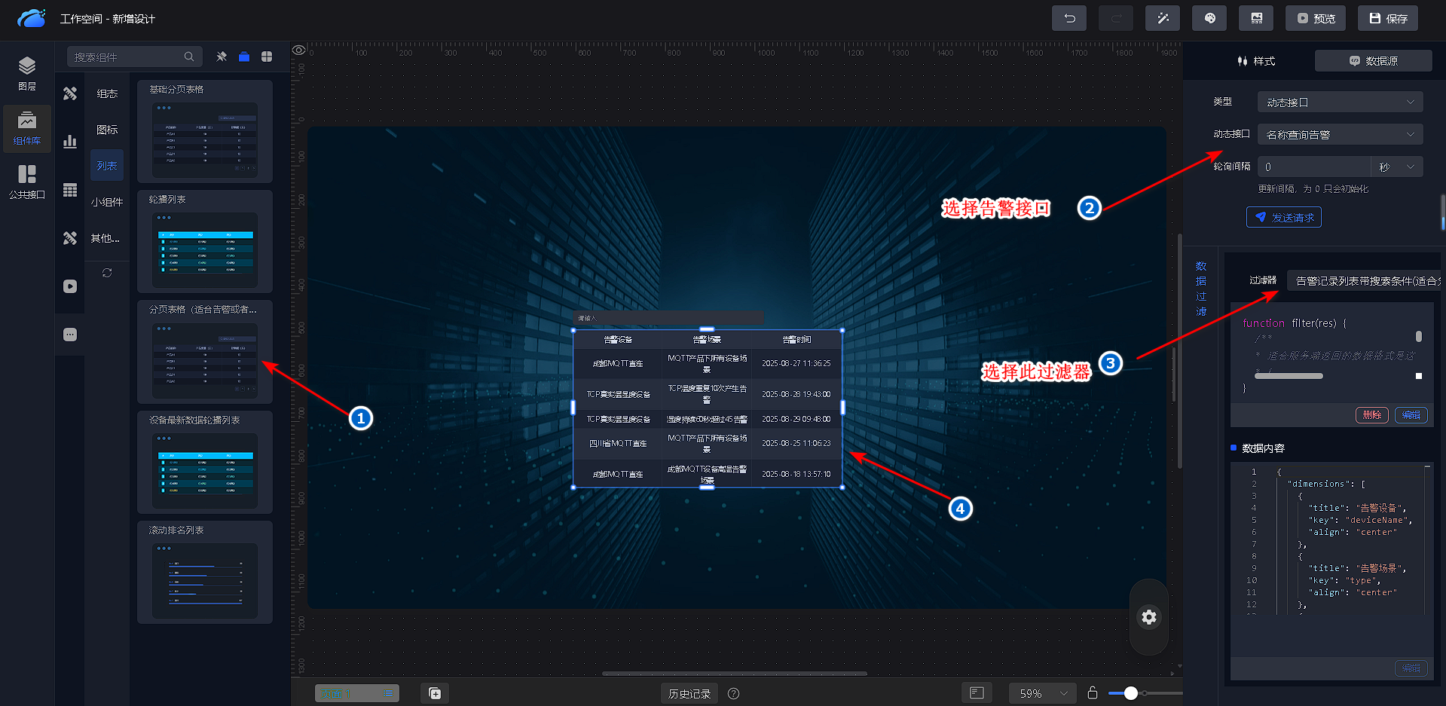Switch to four-square grid view mode

(x=267, y=57)
